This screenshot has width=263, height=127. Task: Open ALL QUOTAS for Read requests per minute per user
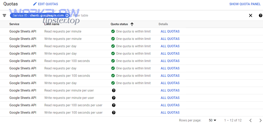(170, 90)
